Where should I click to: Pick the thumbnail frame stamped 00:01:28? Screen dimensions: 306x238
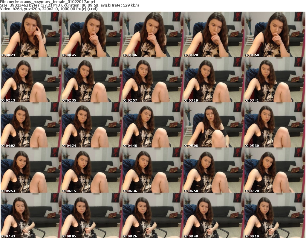pyautogui.click(x=213, y=34)
